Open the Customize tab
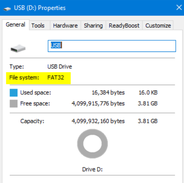Screen dimensions: 184x183 tap(158, 26)
